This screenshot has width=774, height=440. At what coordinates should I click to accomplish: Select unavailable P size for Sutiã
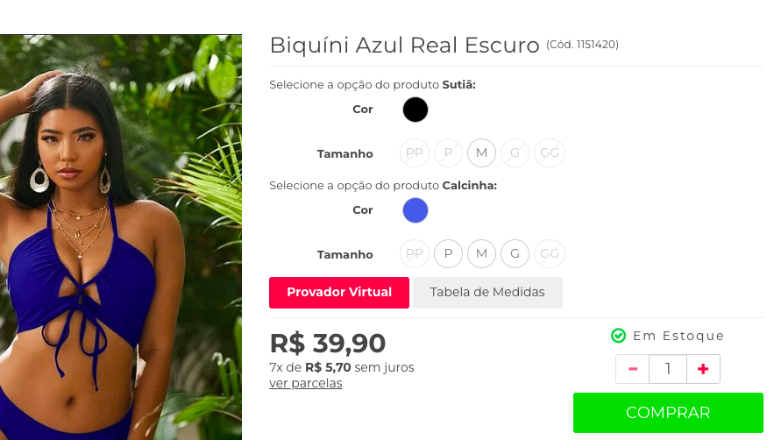pos(448,153)
